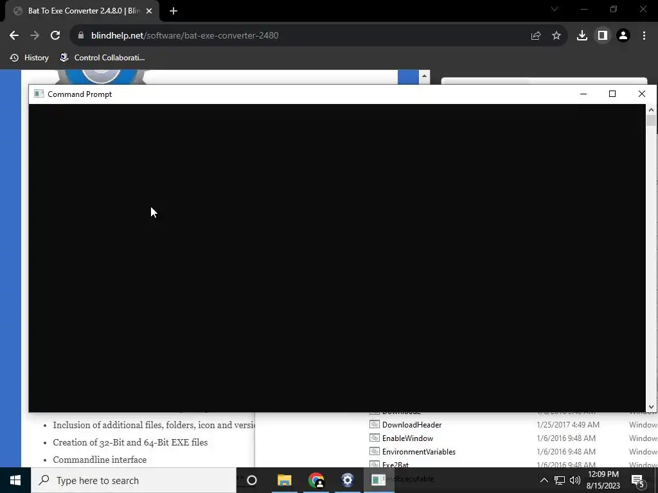Open the Chrome profile avatar menu

pos(623,36)
